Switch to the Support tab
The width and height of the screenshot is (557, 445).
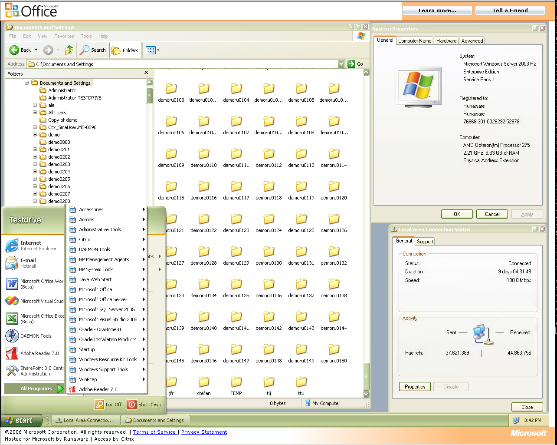(425, 242)
